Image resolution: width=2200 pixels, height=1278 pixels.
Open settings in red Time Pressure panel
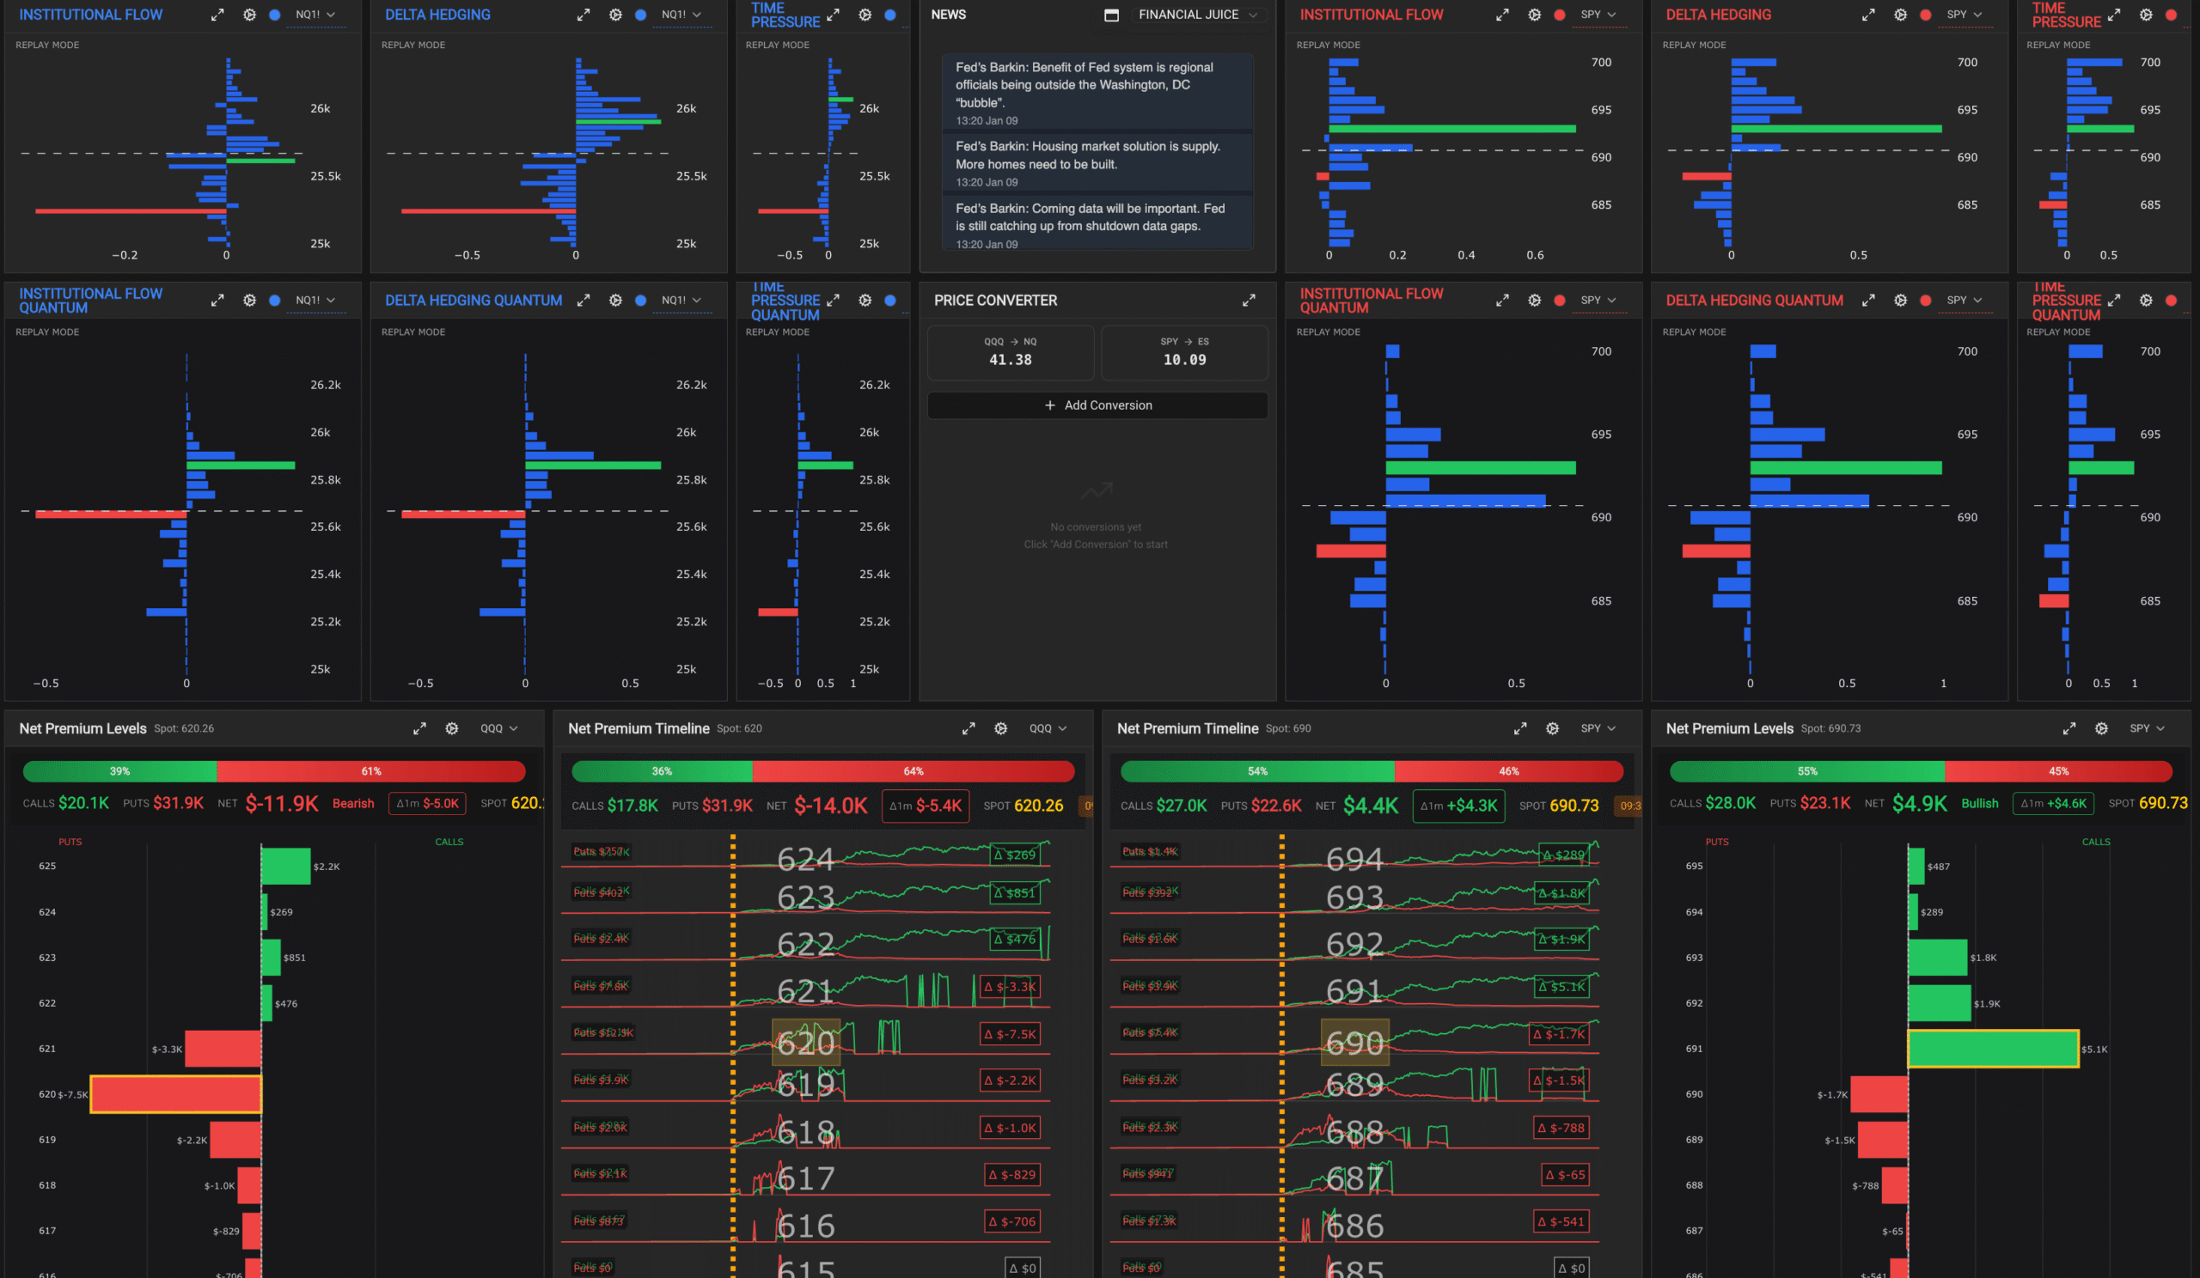(2146, 15)
